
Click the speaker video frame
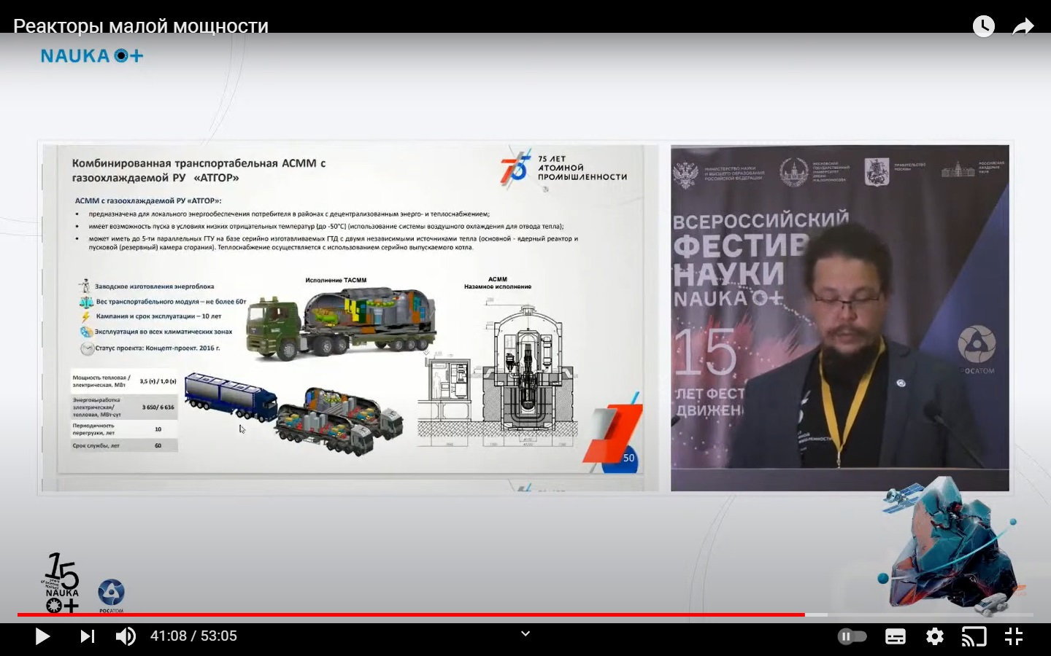click(x=840, y=318)
